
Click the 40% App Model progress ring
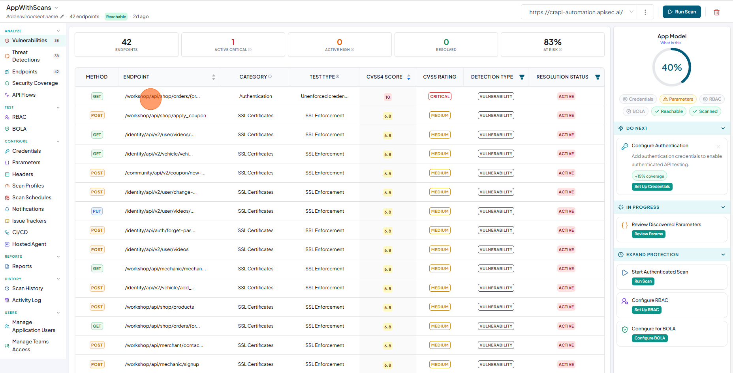(x=672, y=67)
